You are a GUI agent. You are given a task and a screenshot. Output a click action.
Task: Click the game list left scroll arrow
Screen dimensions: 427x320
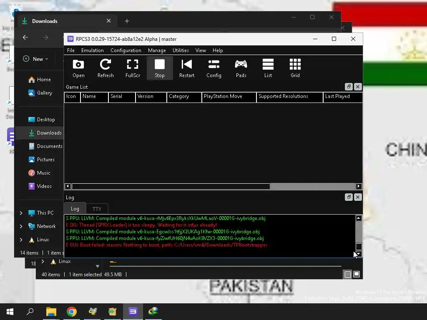[x=68, y=186]
